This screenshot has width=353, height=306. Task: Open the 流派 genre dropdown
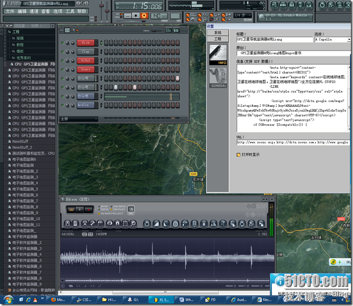pos(349,39)
